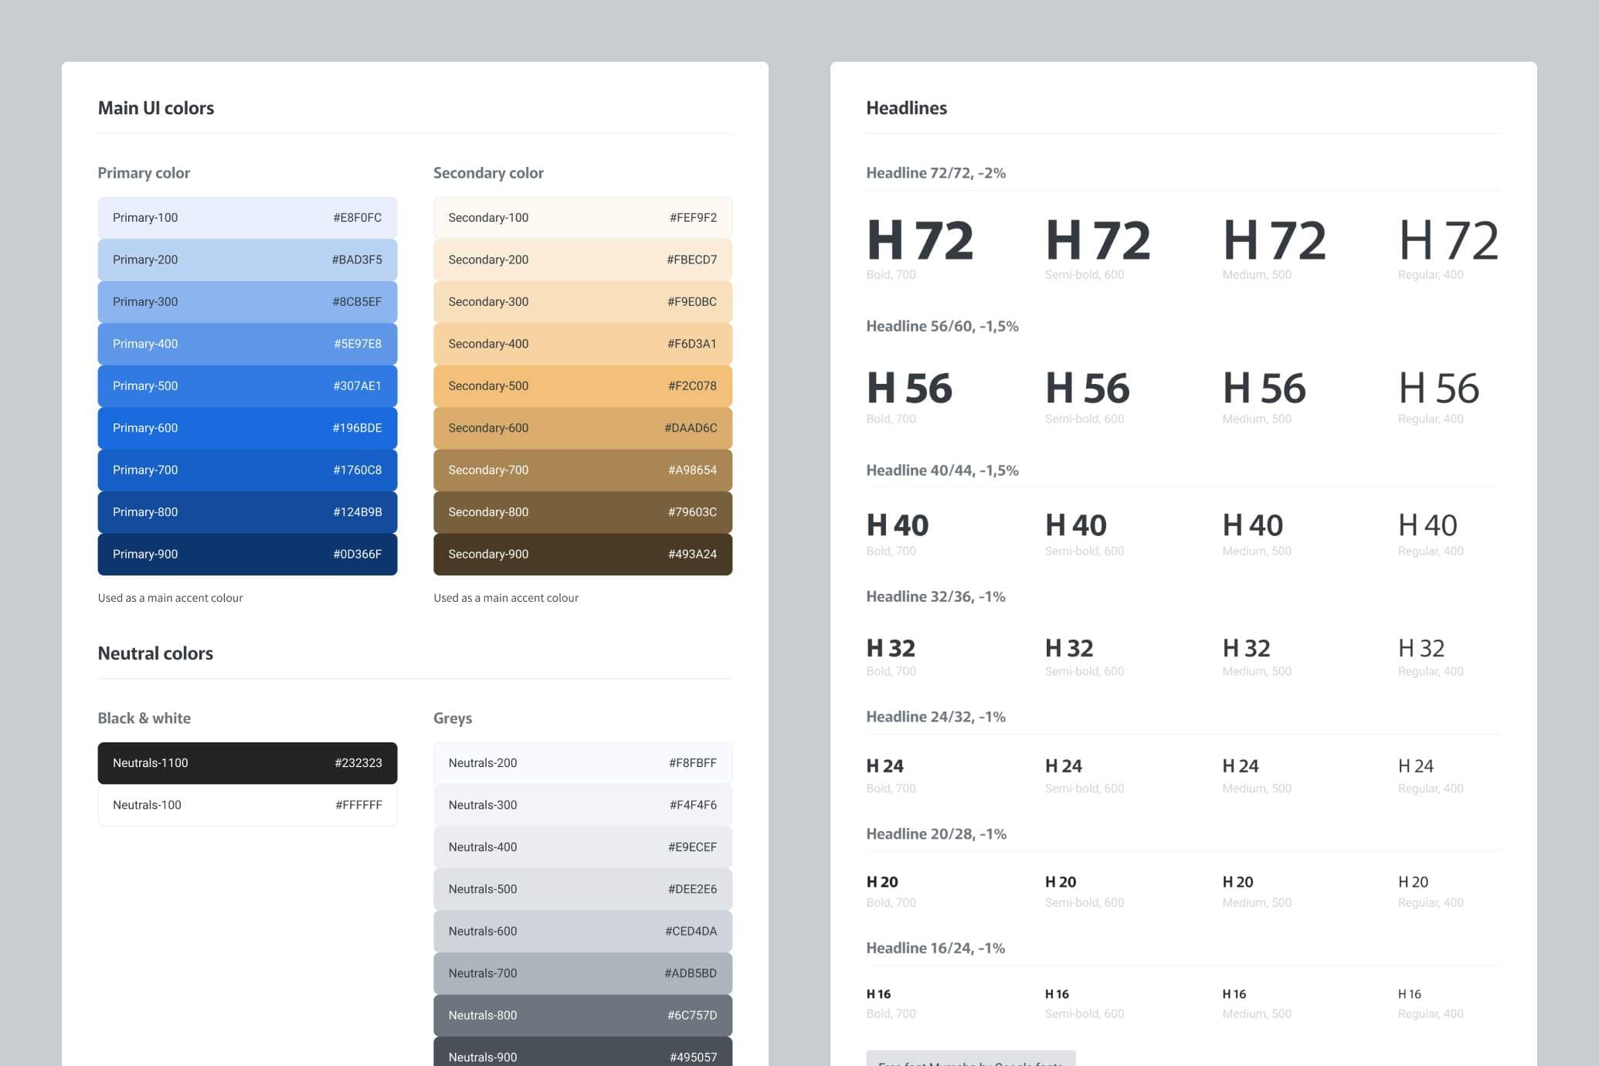Screen dimensions: 1599x1066
Task: Click the Primary-900 darkest blue swatch
Action: 247,554
